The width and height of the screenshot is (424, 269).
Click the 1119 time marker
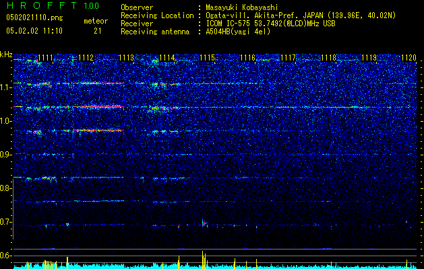(369, 58)
